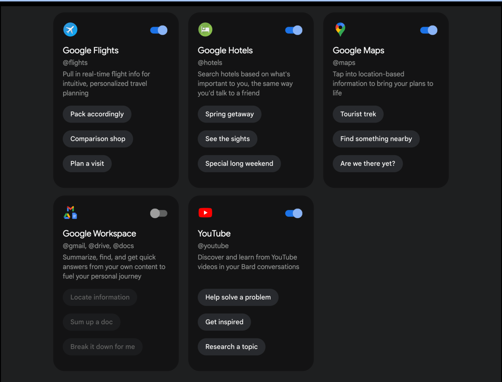Select 'Find something nearby' under Google Maps
Screen dimensions: 502x382
(x=376, y=139)
